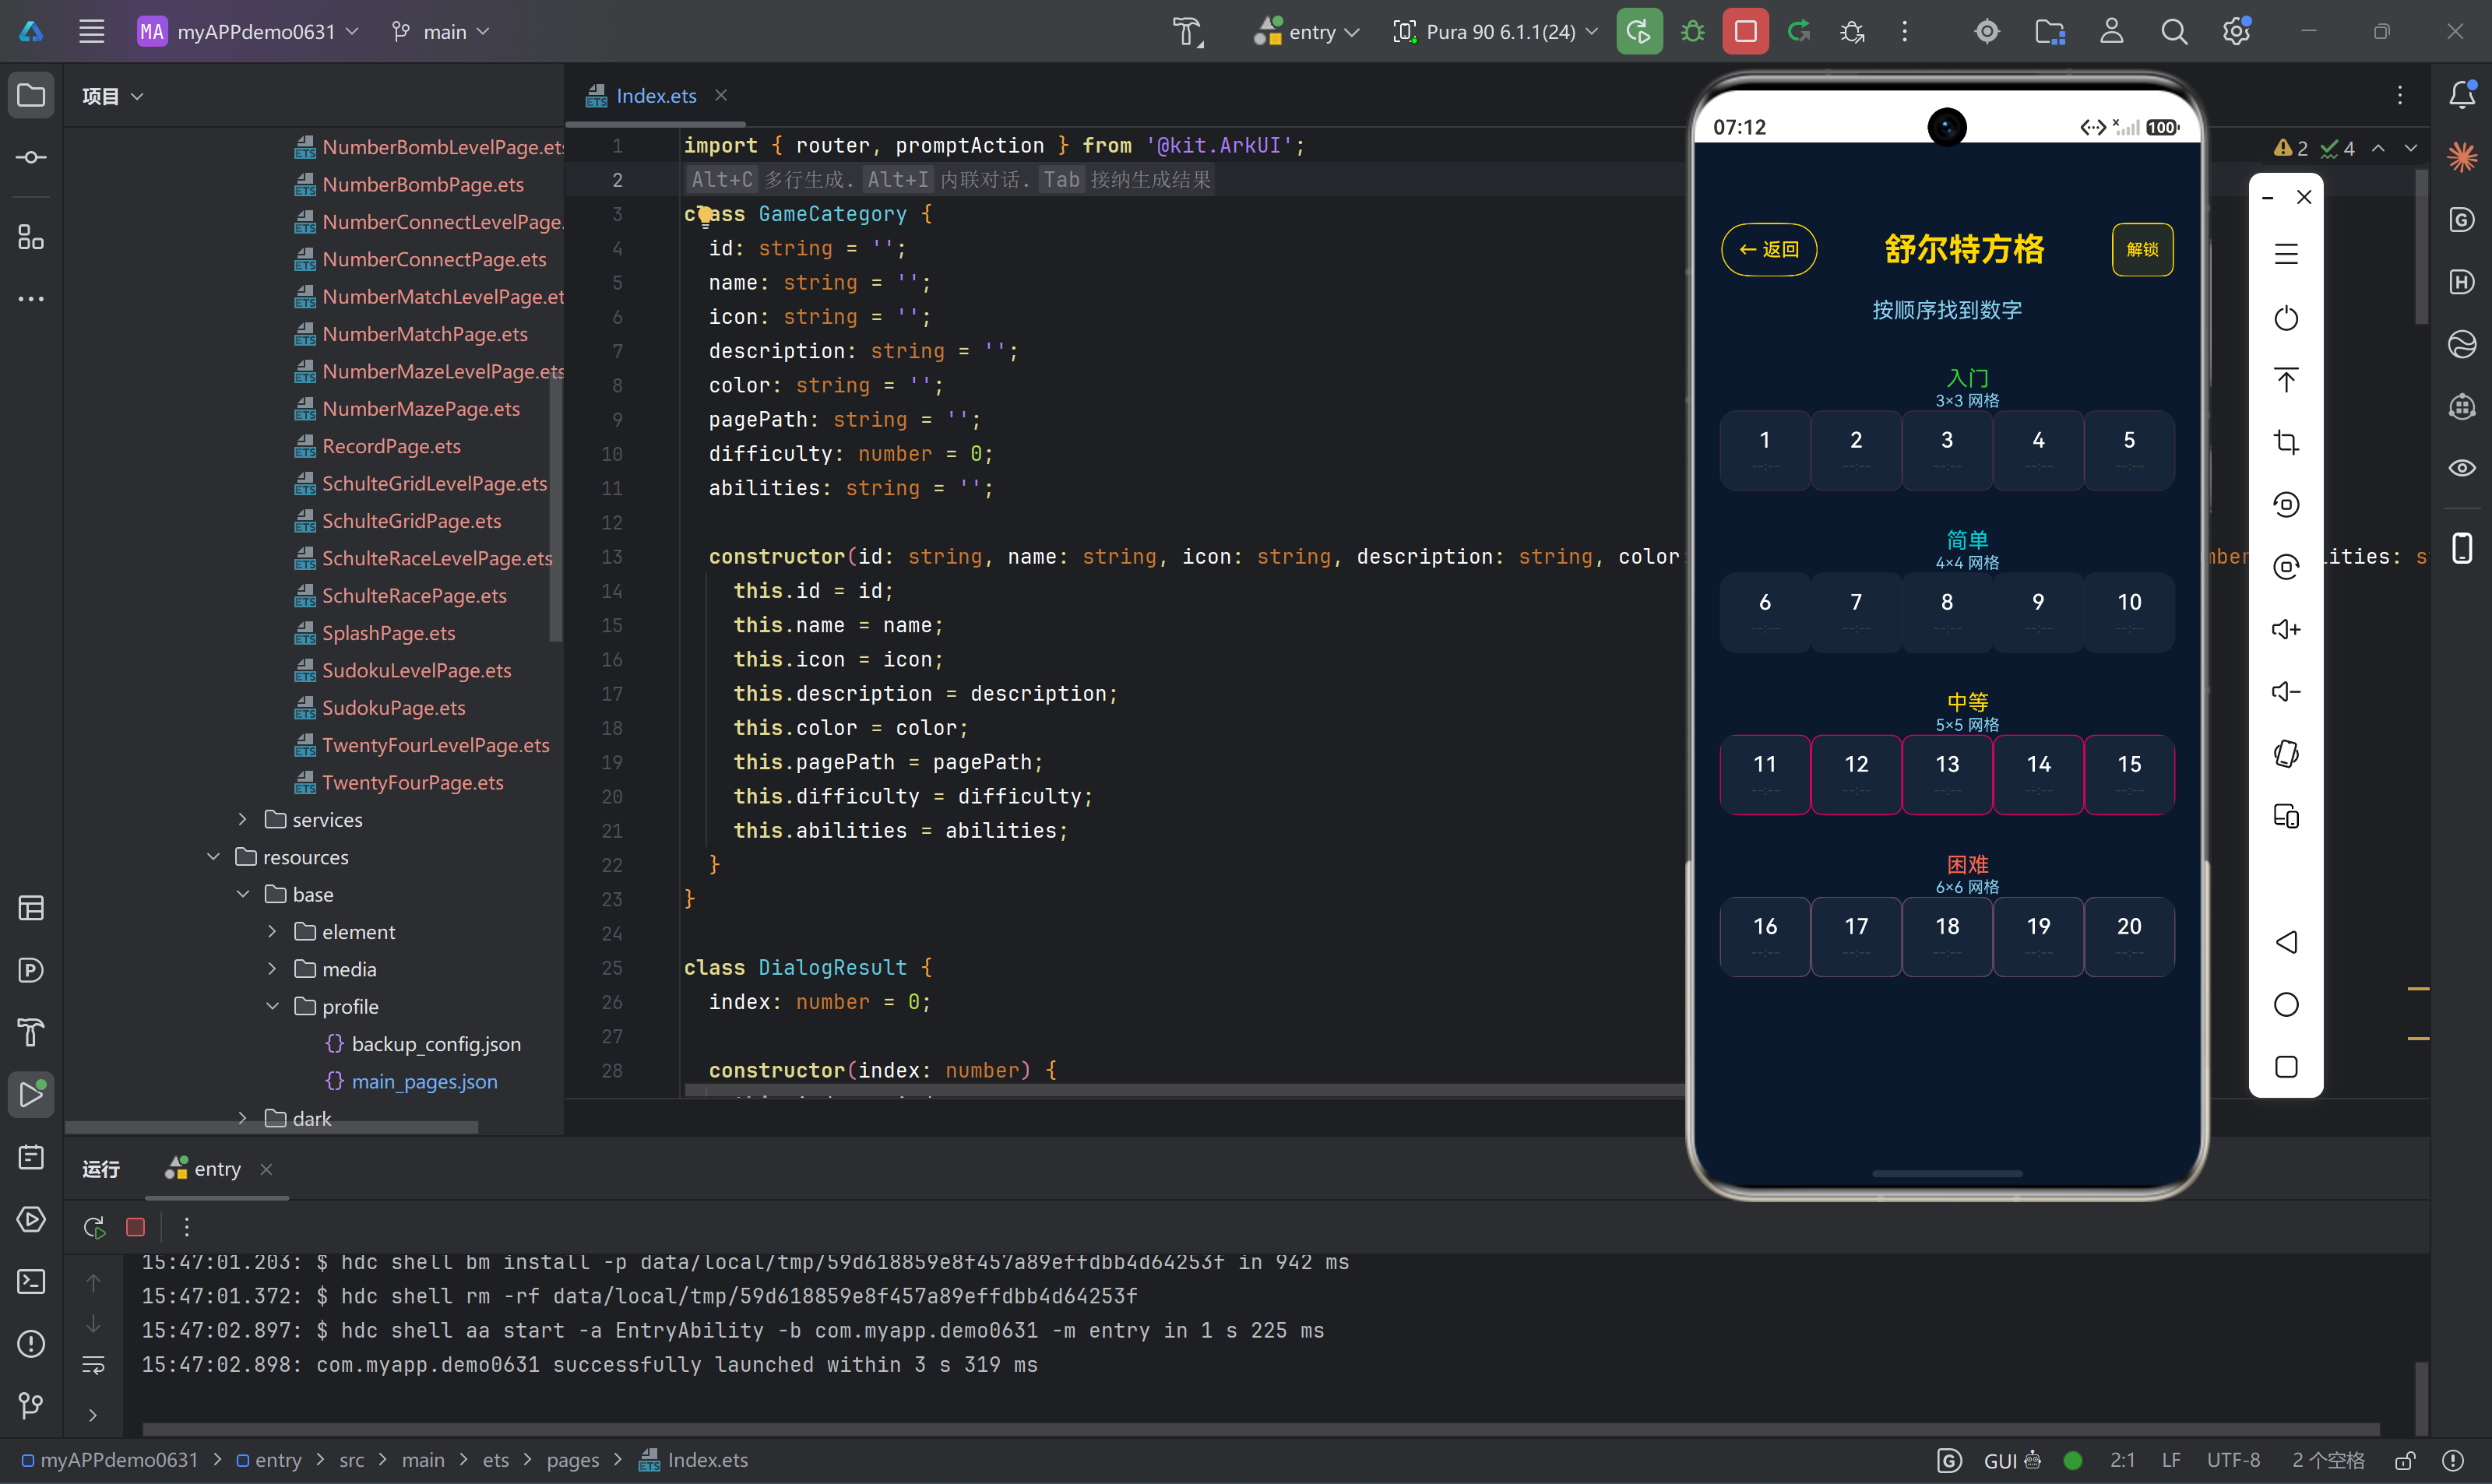This screenshot has height=1484, width=2492.
Task: Open the terminal tool window icon
Action: (31, 1281)
